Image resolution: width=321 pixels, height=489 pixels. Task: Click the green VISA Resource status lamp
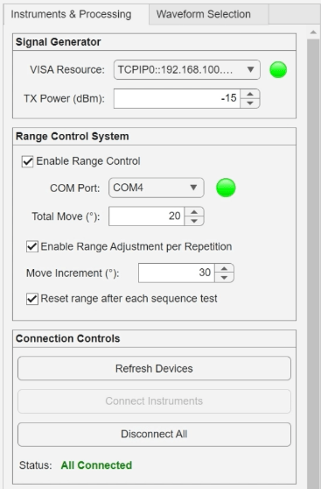click(x=278, y=69)
